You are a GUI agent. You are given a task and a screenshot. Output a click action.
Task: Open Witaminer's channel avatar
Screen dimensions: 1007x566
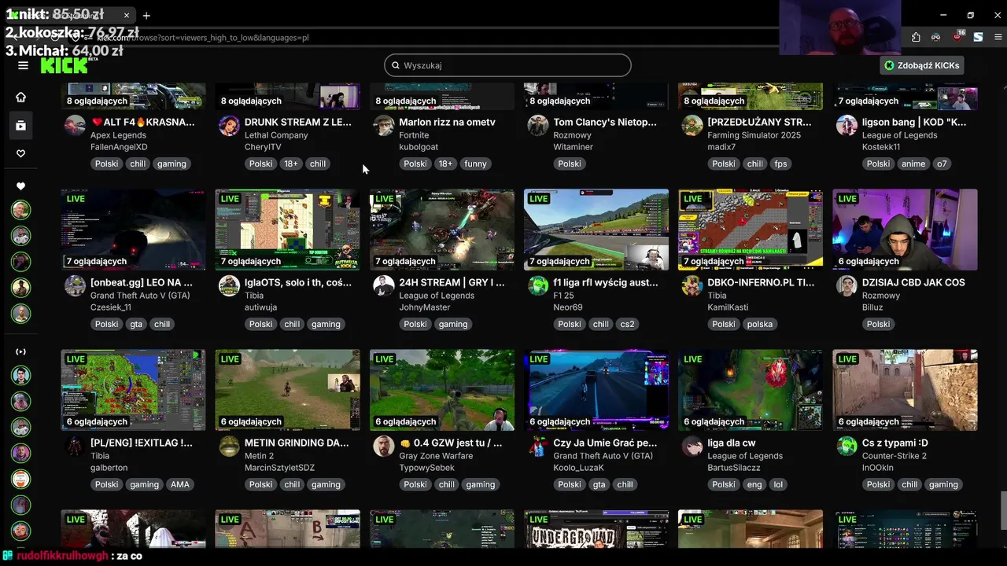coord(538,126)
